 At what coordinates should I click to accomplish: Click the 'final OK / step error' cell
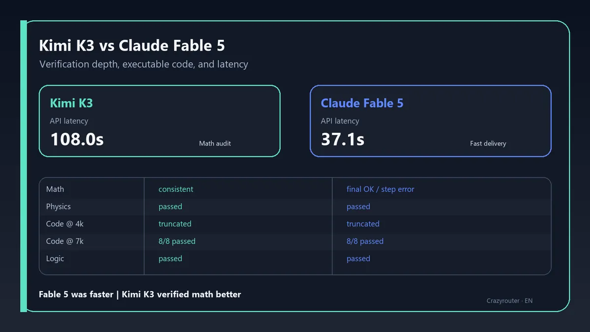pyautogui.click(x=380, y=189)
